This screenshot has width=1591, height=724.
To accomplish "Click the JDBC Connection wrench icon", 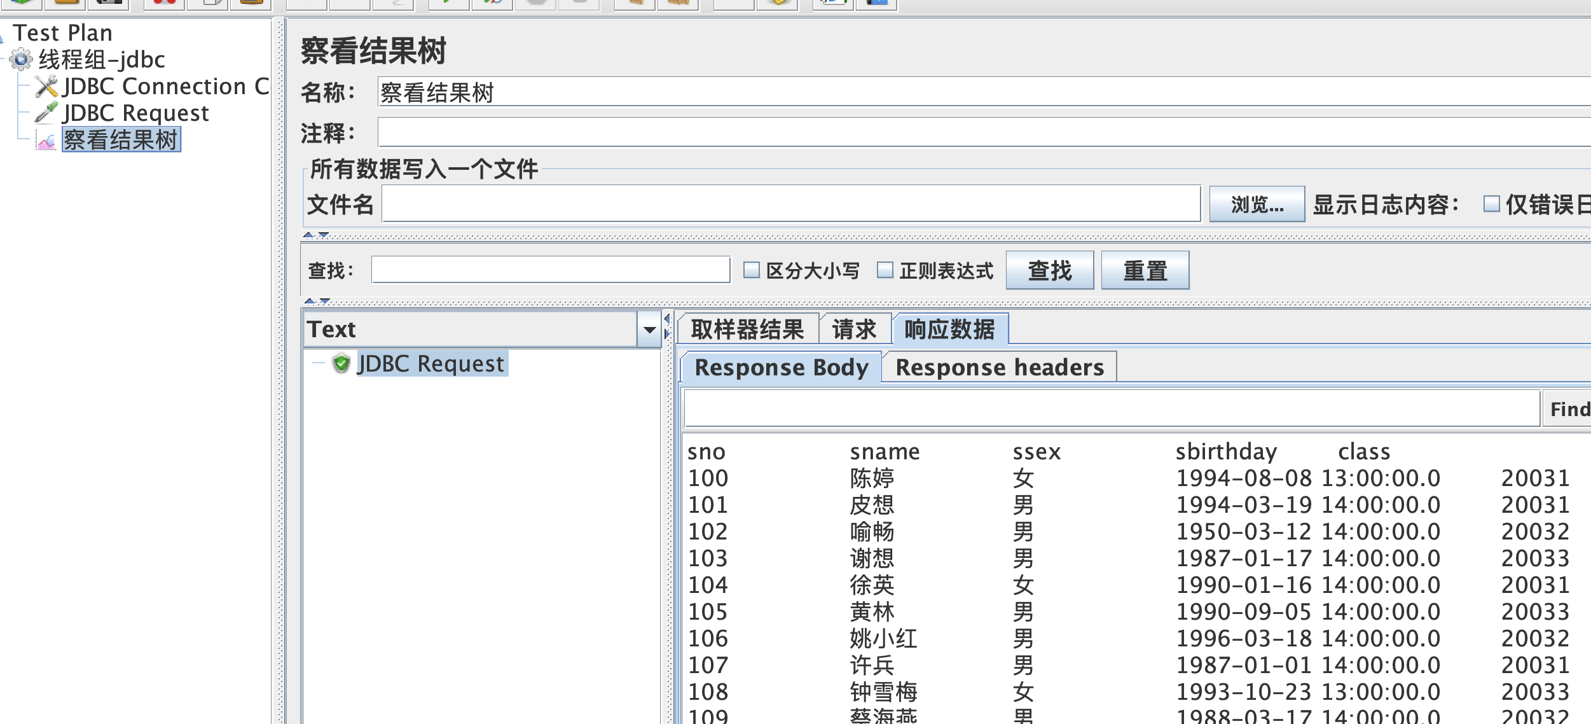I will [46, 87].
